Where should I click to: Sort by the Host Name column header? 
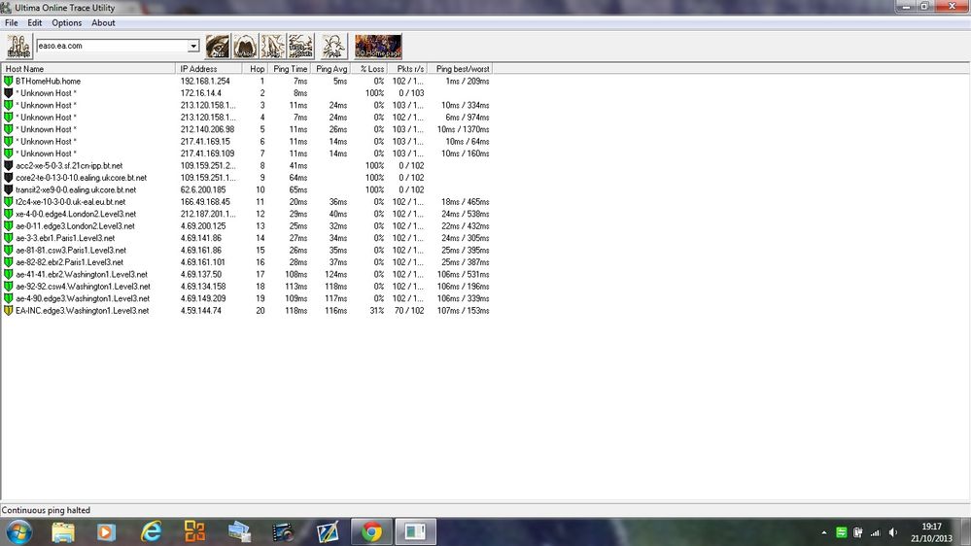pos(88,69)
